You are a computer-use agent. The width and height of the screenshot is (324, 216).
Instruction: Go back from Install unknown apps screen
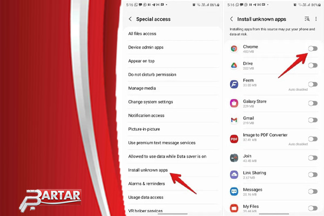pyautogui.click(x=232, y=19)
